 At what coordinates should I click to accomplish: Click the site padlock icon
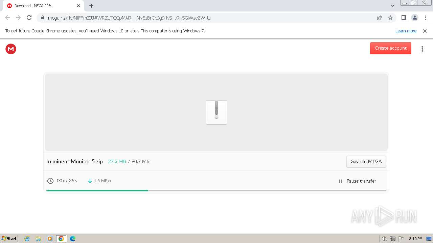42,18
